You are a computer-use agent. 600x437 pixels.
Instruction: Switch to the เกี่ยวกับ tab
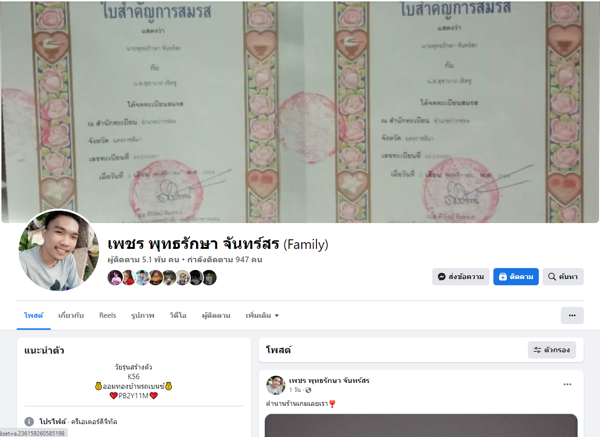pos(71,315)
